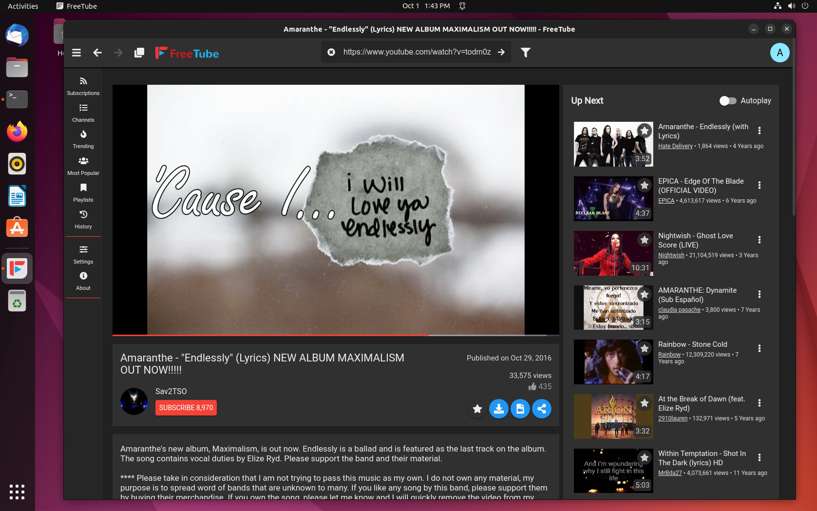
Task: Open the Sav2TSO channel name
Action: (x=171, y=391)
